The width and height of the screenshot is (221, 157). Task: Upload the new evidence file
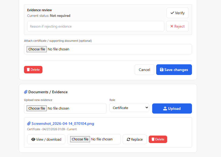coord(172,109)
